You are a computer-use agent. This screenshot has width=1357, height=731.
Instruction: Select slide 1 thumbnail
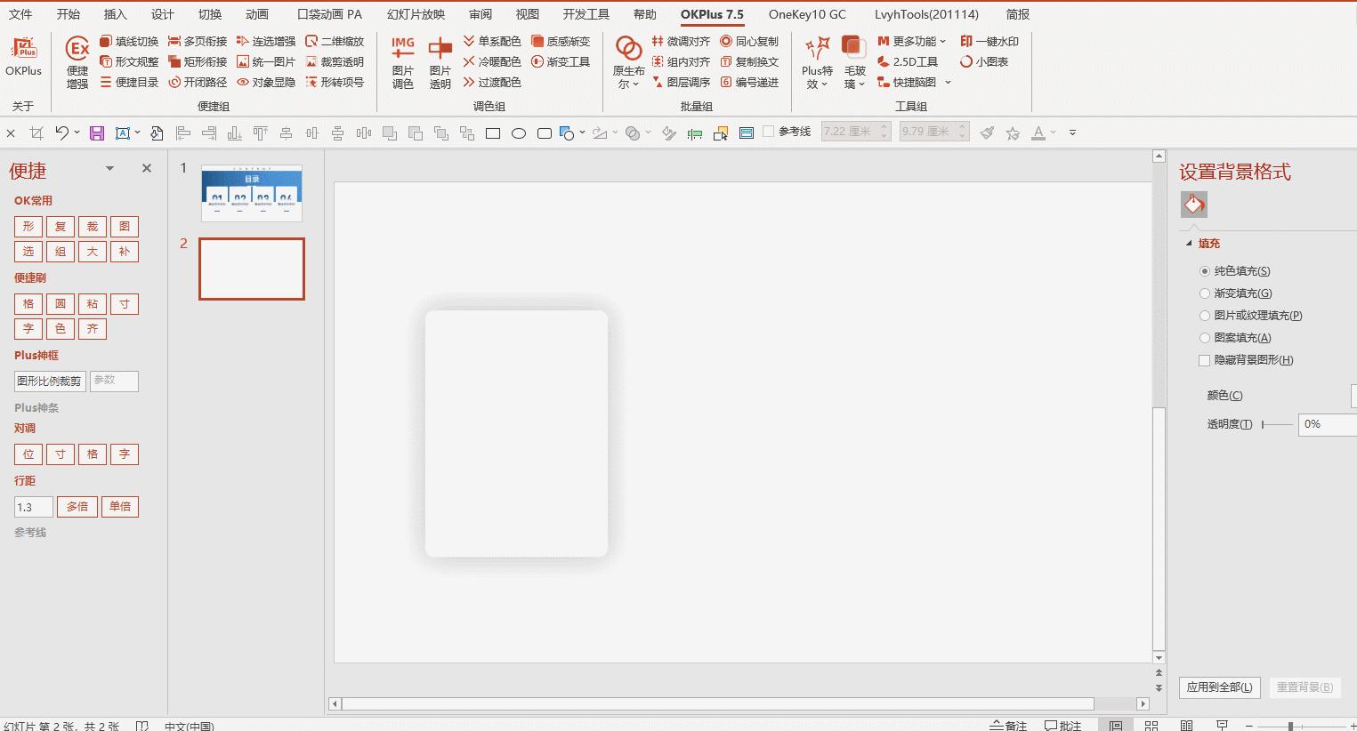(x=252, y=193)
